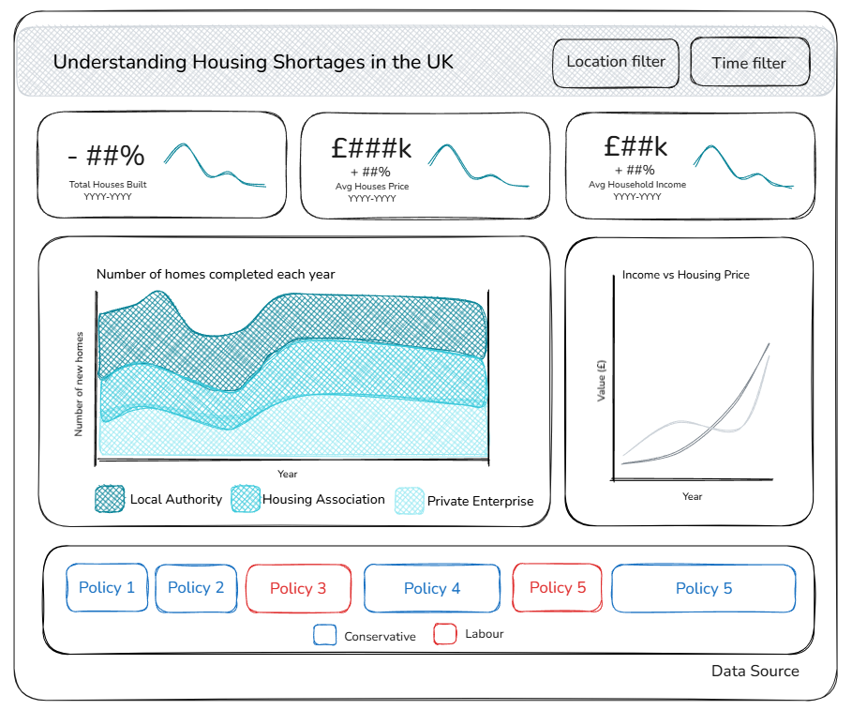Click the Local Authority legend swatch
Viewport: 852px width, 710px height.
click(110, 499)
